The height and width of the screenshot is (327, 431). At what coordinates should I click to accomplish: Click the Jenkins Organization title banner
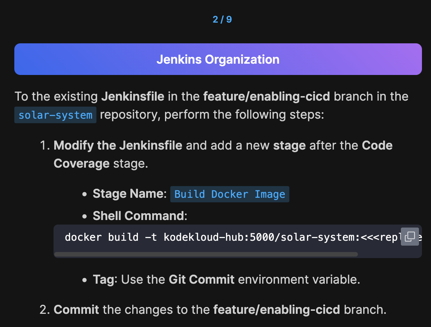tap(218, 60)
